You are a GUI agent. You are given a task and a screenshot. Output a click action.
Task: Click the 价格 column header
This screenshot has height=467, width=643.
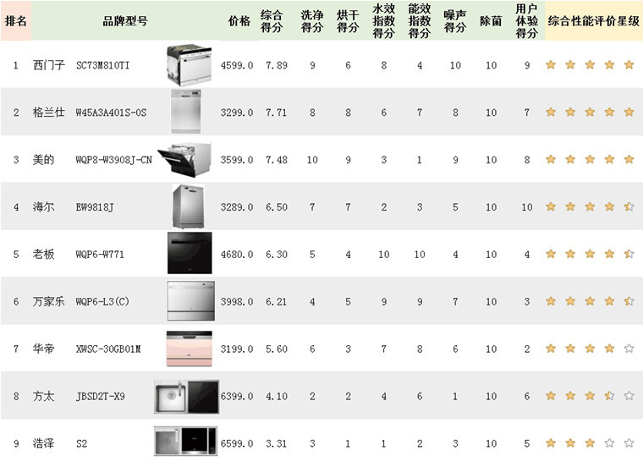(239, 21)
